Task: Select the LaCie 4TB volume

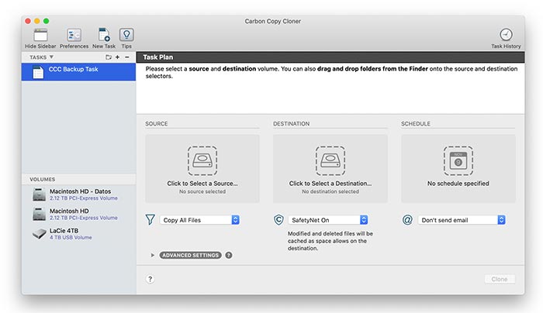Action: coord(78,234)
